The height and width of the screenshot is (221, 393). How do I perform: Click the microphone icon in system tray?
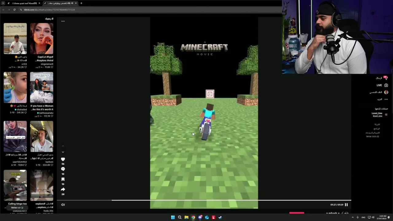click(357, 217)
